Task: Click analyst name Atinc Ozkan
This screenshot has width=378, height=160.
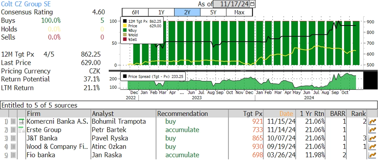Action: (109, 146)
